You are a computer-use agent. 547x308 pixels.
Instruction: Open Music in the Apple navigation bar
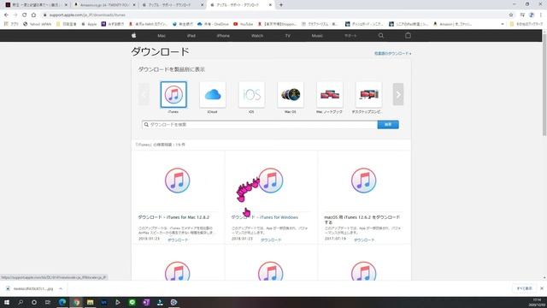(x=317, y=36)
